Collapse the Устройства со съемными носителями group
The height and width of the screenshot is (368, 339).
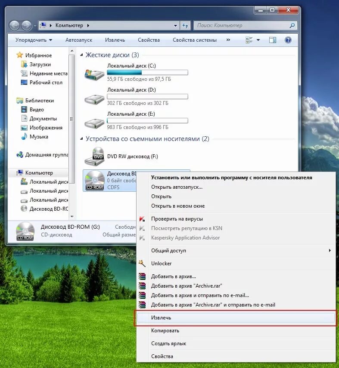81,139
